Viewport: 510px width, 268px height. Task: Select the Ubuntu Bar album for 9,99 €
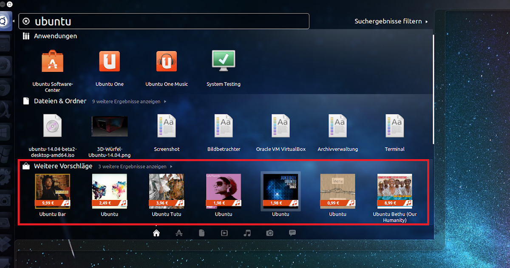pos(53,195)
